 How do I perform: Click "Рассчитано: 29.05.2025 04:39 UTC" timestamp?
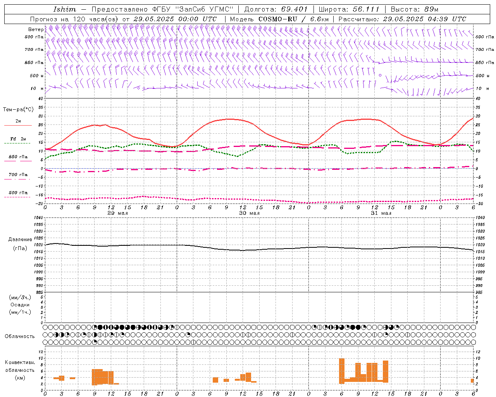[x=402, y=19]
